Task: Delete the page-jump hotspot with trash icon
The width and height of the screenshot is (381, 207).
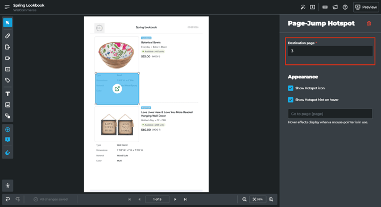Action: click(369, 23)
